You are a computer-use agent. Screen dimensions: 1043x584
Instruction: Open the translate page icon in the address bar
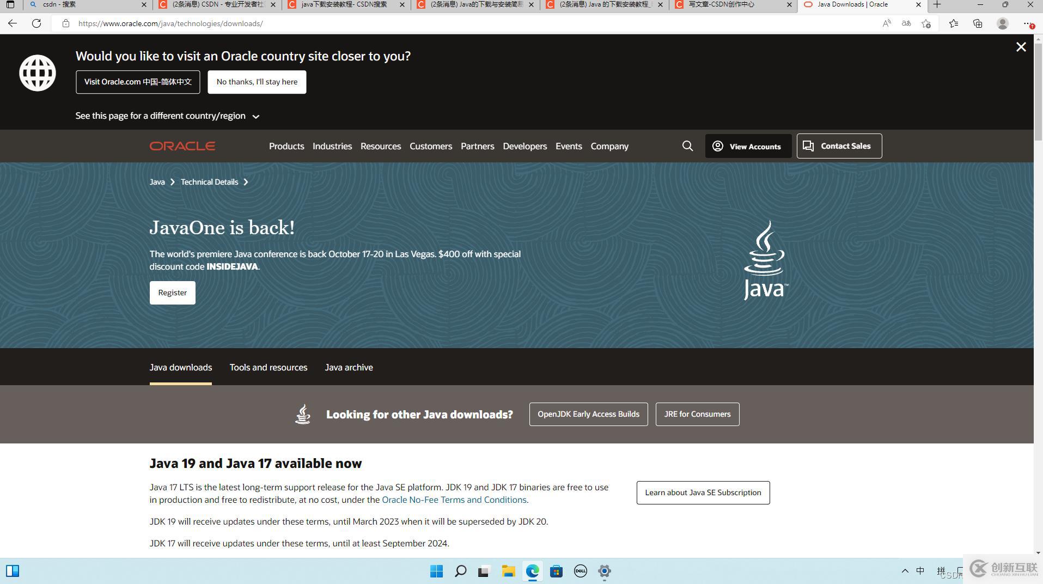[906, 23]
